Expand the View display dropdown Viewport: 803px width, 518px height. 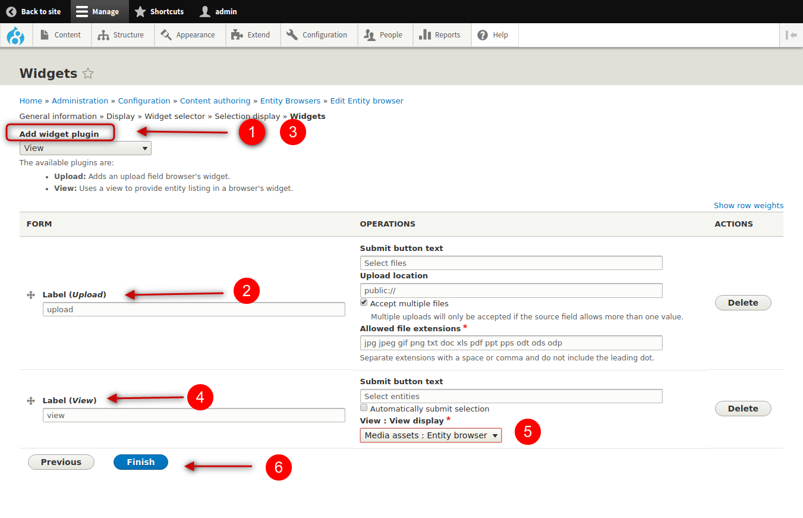point(430,435)
